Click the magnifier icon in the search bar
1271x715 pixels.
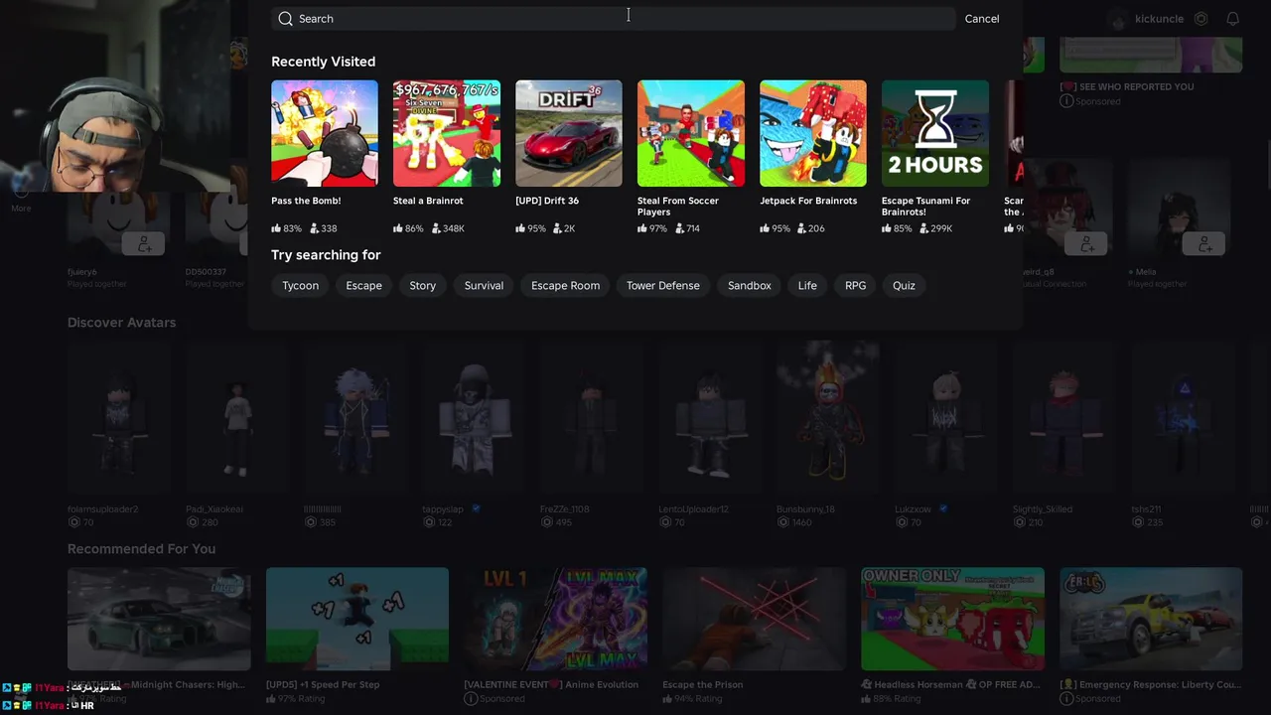pyautogui.click(x=286, y=19)
